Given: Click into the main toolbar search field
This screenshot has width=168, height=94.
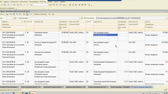Looking at the screenshot, I should click(40, 5).
